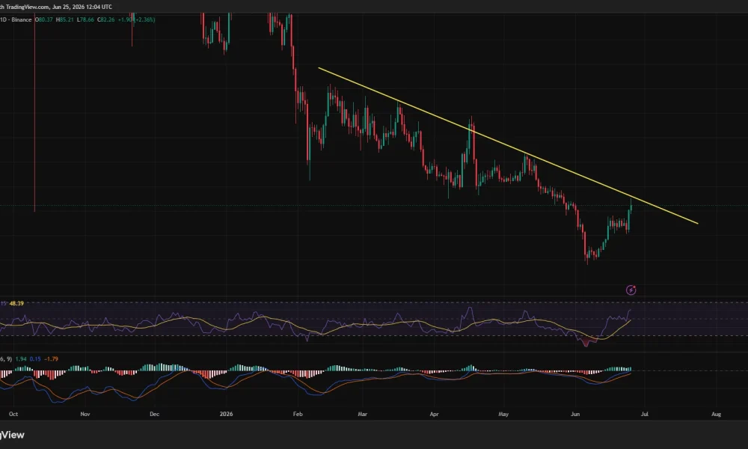Click the tall red wick in October
The width and height of the screenshot is (748, 449).
[34, 112]
